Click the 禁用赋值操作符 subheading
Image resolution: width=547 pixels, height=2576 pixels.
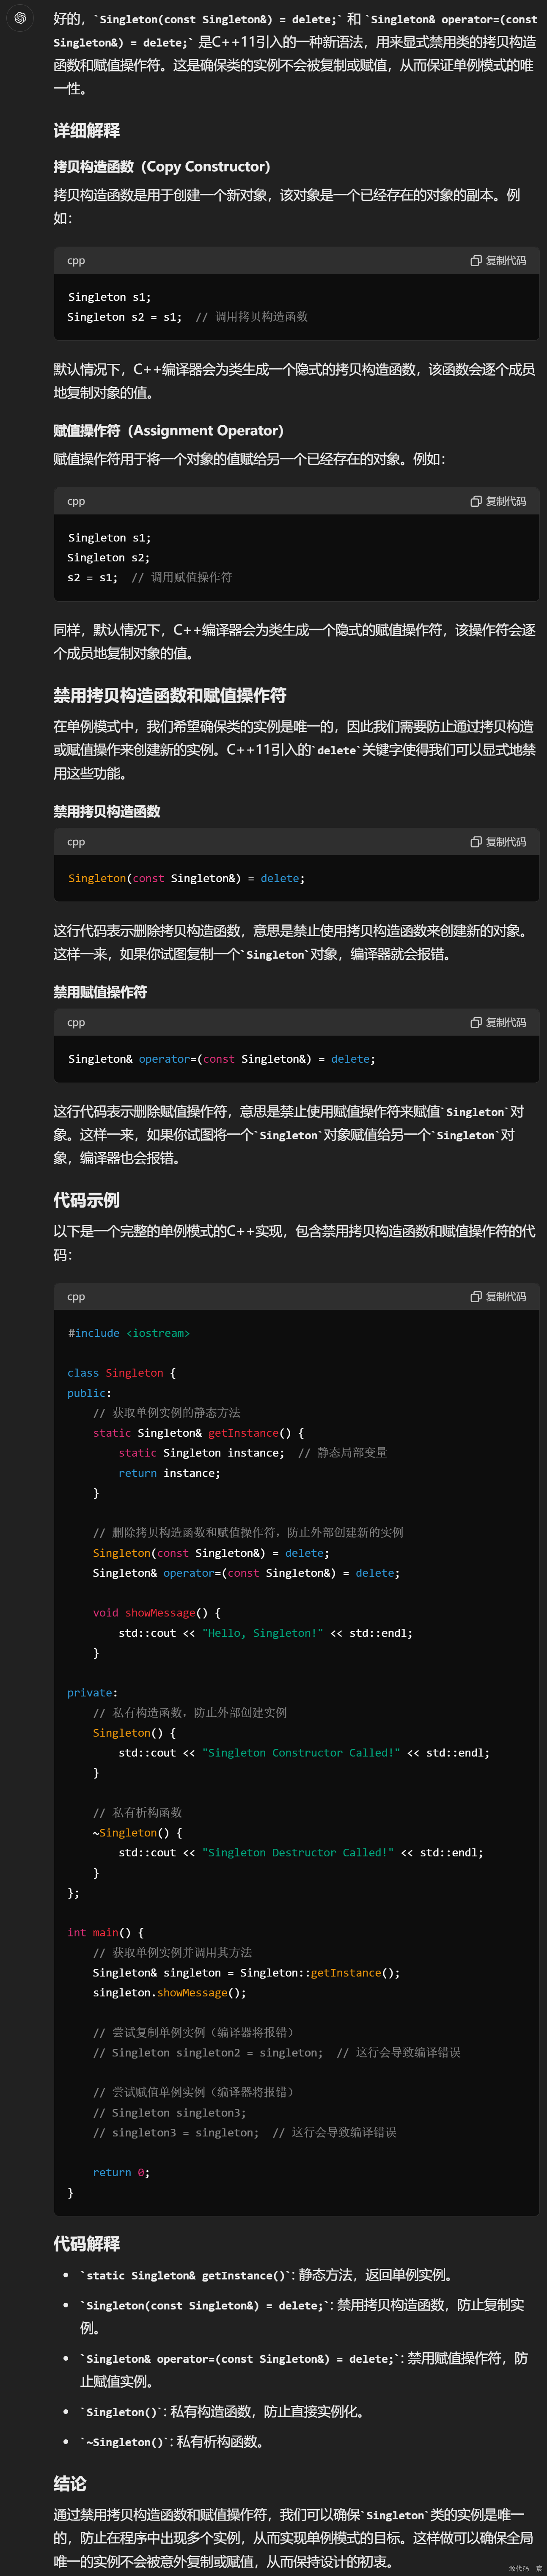100,992
